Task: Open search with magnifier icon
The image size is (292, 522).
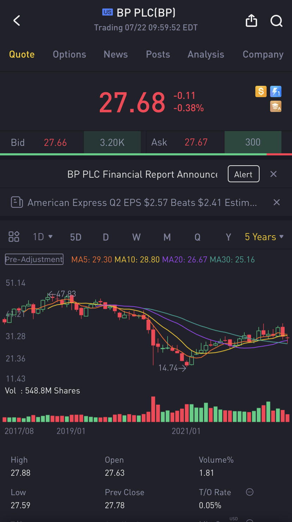Action: [276, 21]
